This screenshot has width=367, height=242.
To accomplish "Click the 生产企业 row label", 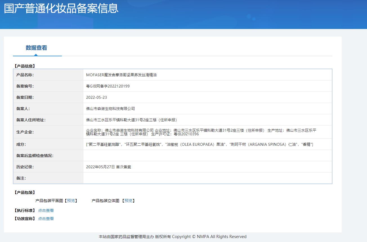I will [25, 132].
